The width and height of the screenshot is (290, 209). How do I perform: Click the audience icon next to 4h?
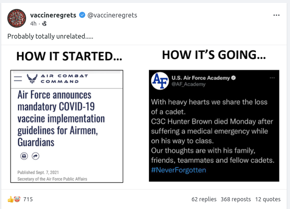(x=44, y=24)
